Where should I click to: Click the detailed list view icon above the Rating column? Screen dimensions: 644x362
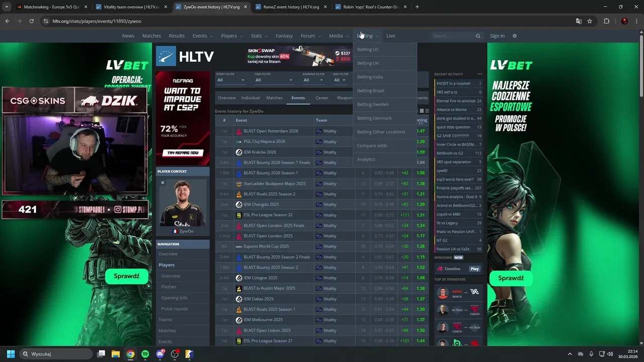(427, 111)
